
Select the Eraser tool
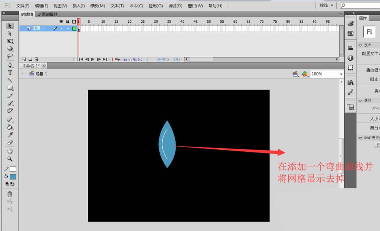coord(10,143)
